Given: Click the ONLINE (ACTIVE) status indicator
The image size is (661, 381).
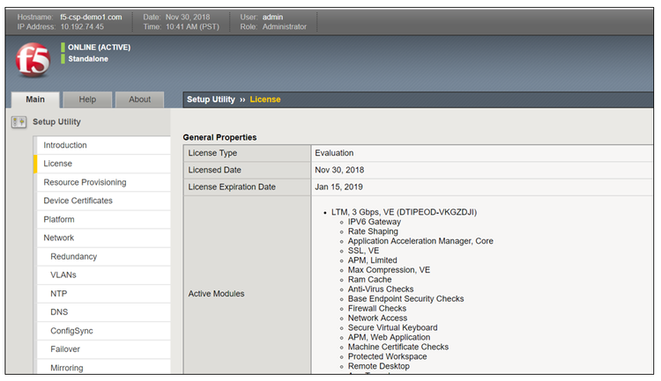Looking at the screenshot, I should point(96,48).
